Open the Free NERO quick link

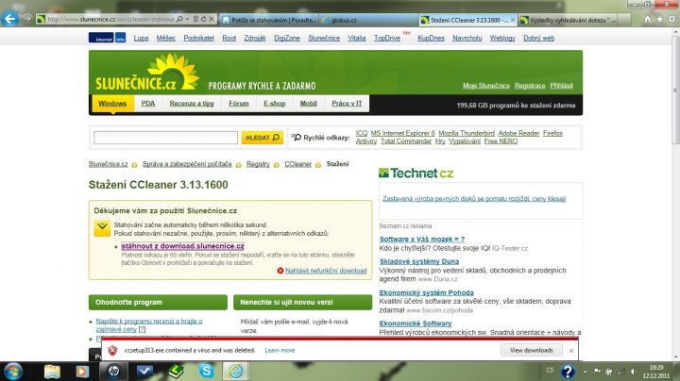click(x=501, y=141)
